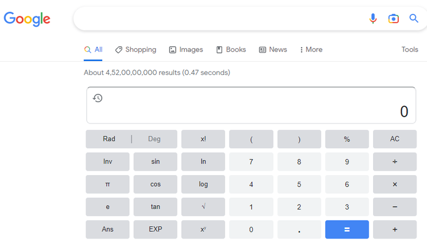Clear the calculator with AC
Screen dimensions: 427x249
point(395,139)
